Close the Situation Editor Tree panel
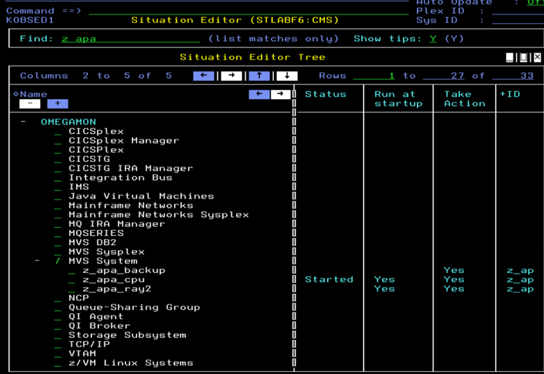Viewport: 544px width, 374px height. (537, 57)
